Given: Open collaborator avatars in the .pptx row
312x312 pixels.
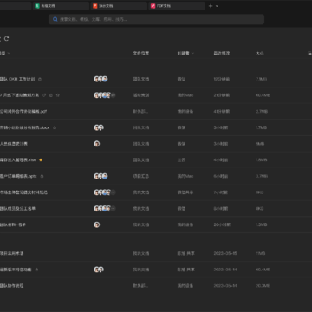Looking at the screenshot, I should click(x=101, y=176).
